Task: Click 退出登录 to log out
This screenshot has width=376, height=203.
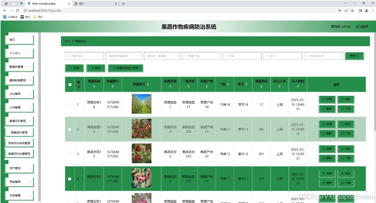Action: coord(361,26)
